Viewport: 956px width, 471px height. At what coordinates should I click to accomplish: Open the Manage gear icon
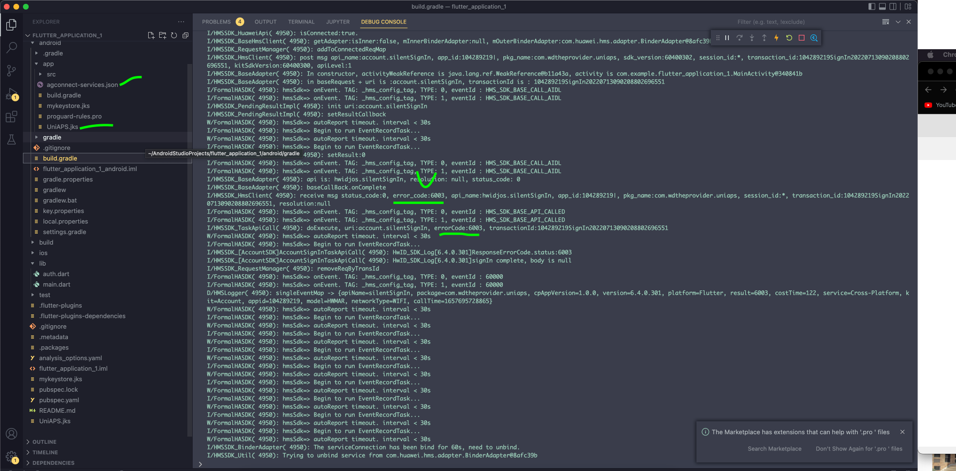(11, 457)
